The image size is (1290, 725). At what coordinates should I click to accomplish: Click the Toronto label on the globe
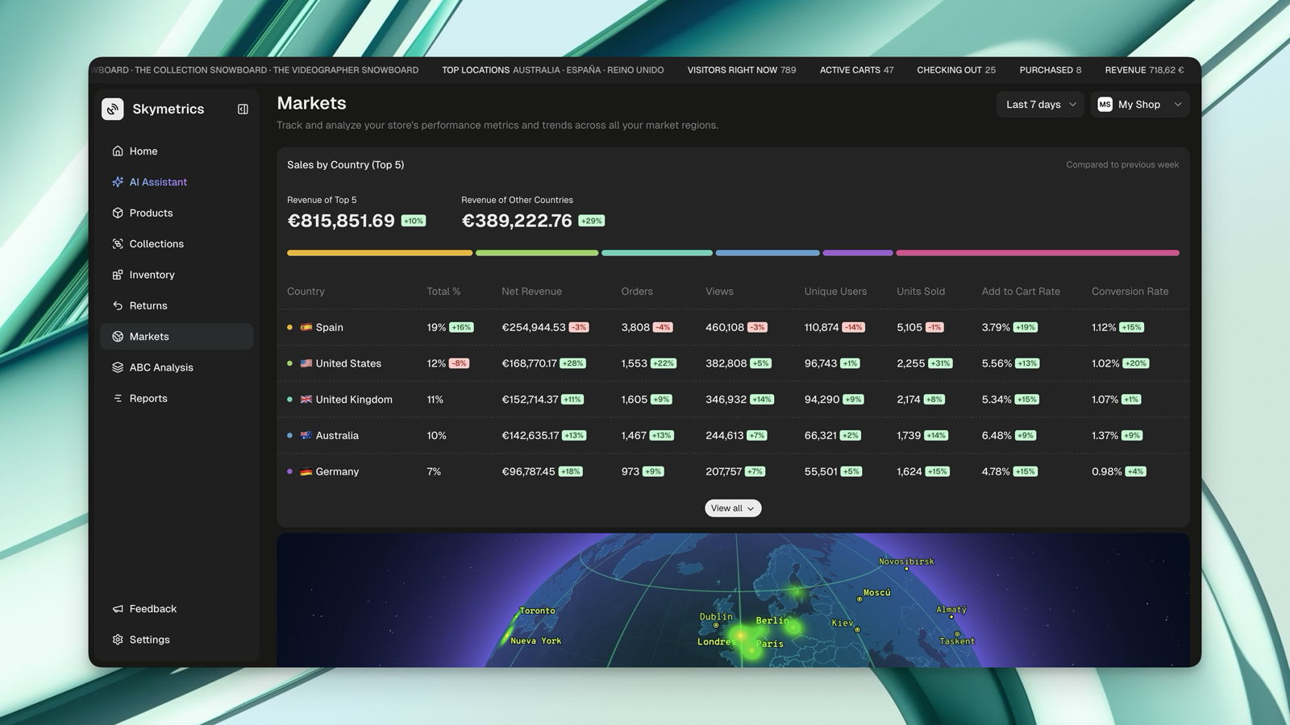tap(537, 611)
